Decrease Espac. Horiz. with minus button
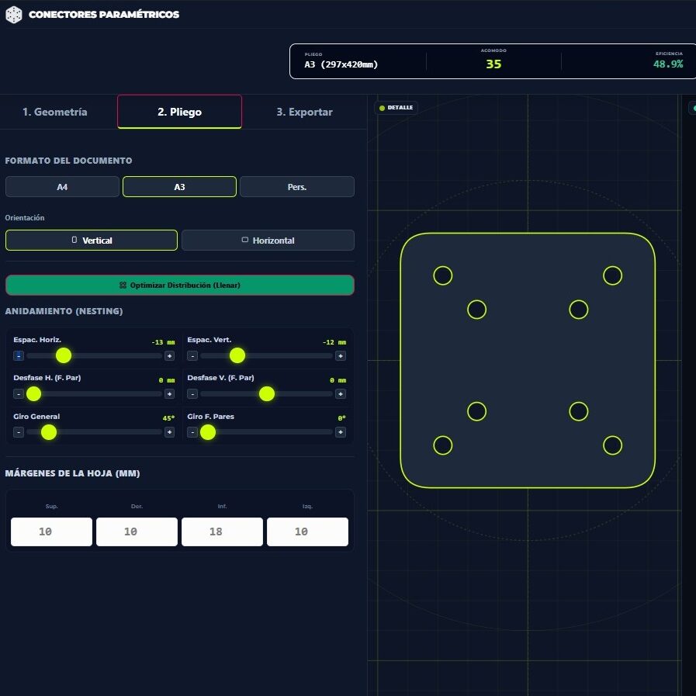 tap(19, 355)
